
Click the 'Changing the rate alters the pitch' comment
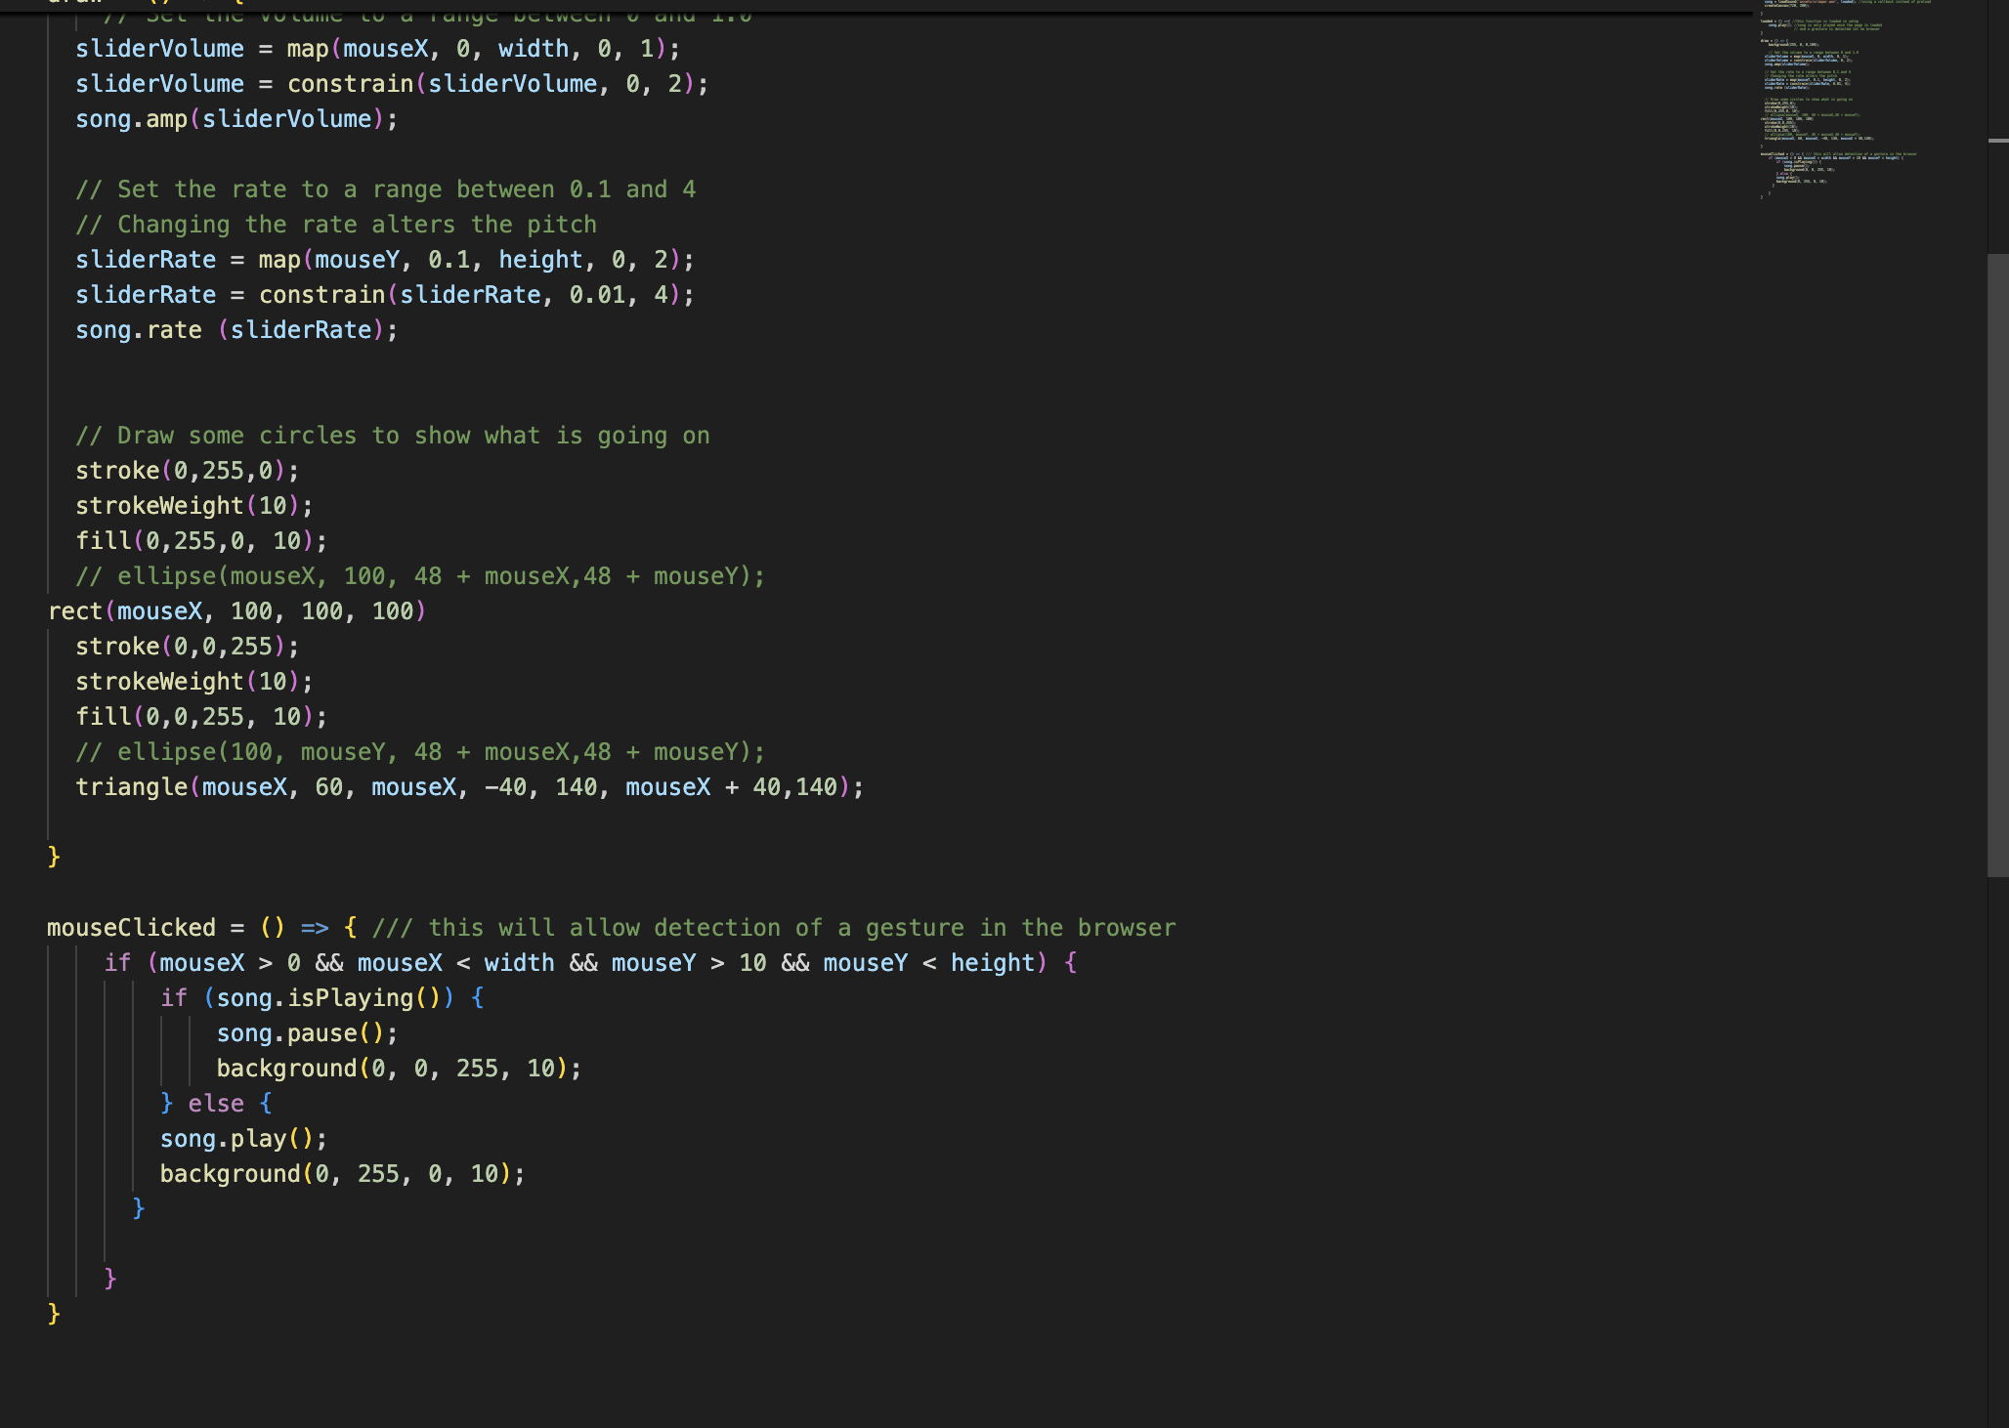337,224
